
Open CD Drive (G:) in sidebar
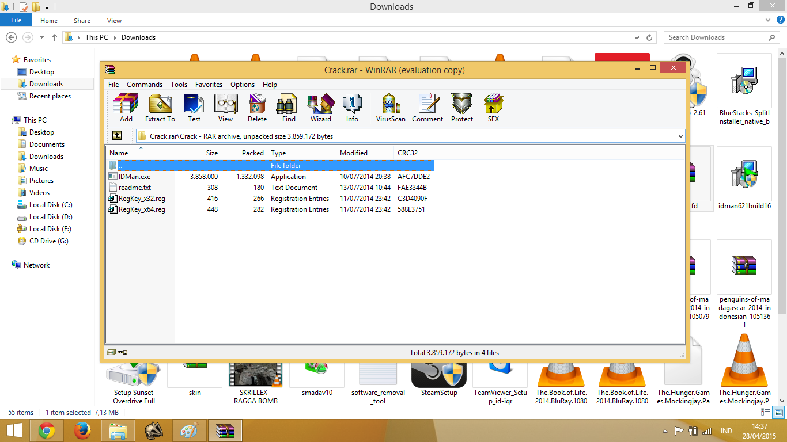click(x=49, y=241)
